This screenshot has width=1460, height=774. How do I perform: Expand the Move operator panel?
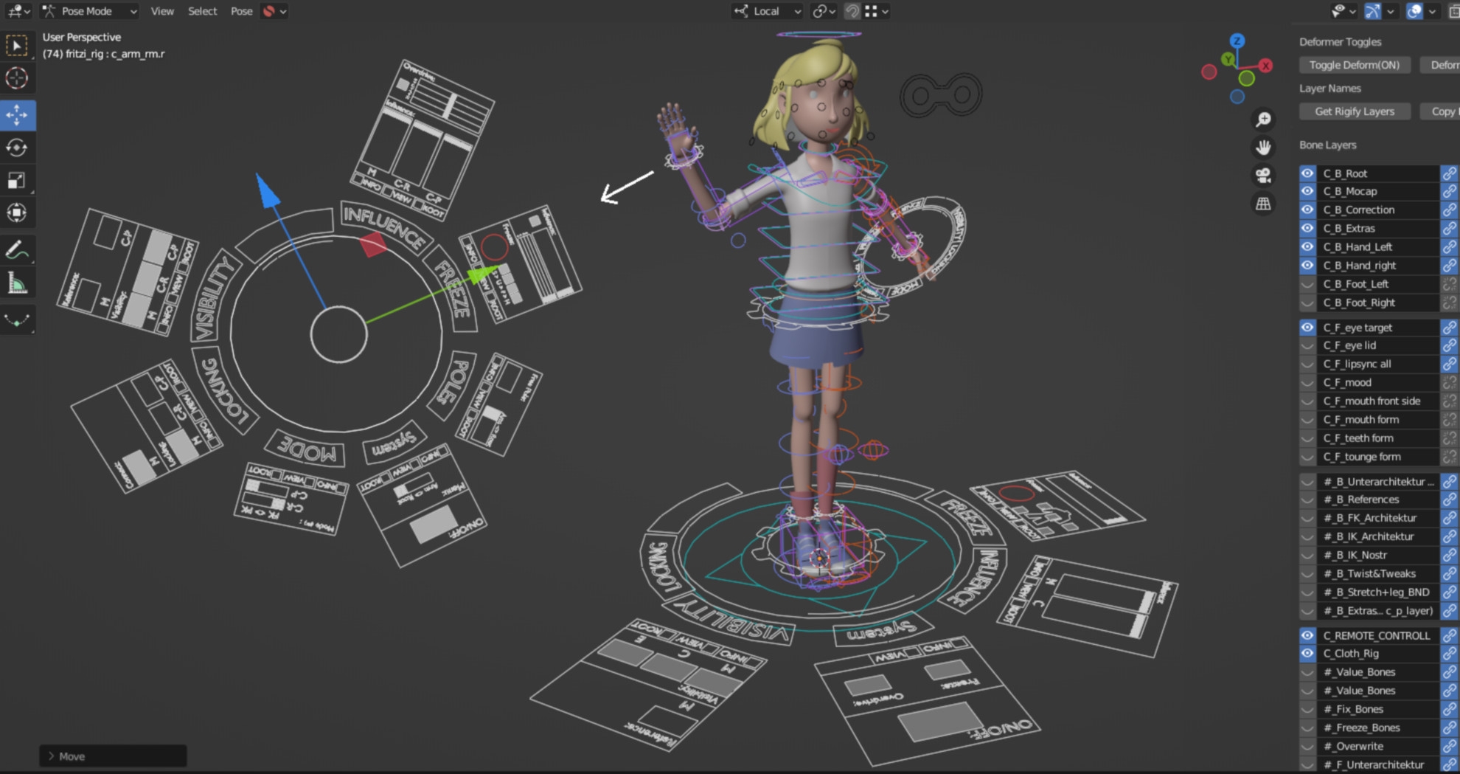pos(52,756)
